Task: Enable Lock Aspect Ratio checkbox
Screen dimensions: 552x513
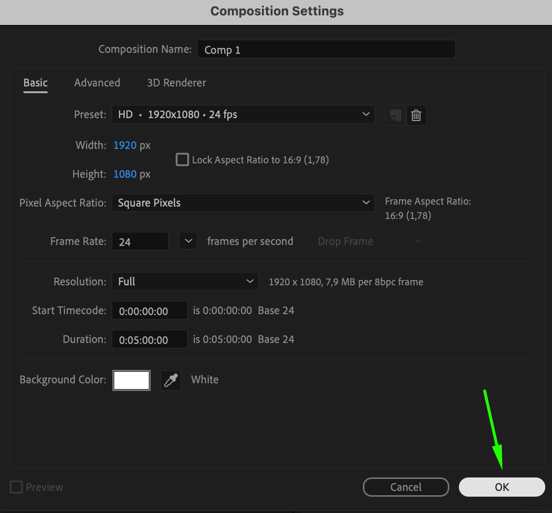Action: [x=182, y=159]
